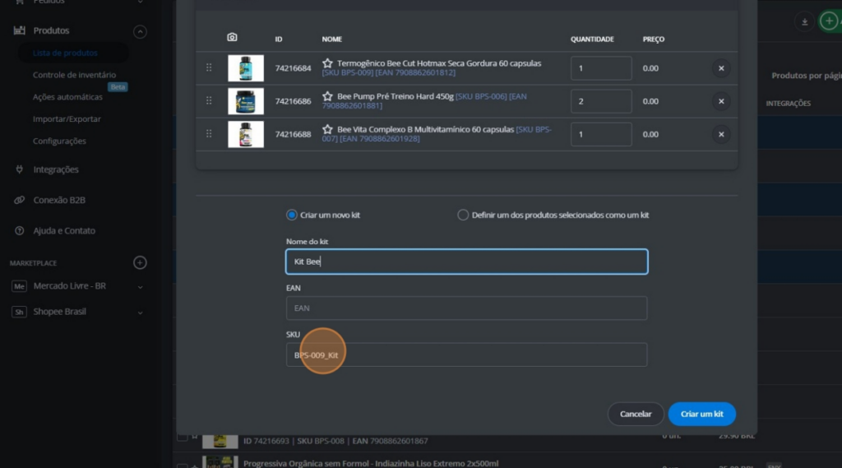Select Criar um novo kit option
The height and width of the screenshot is (468, 842).
pos(292,215)
